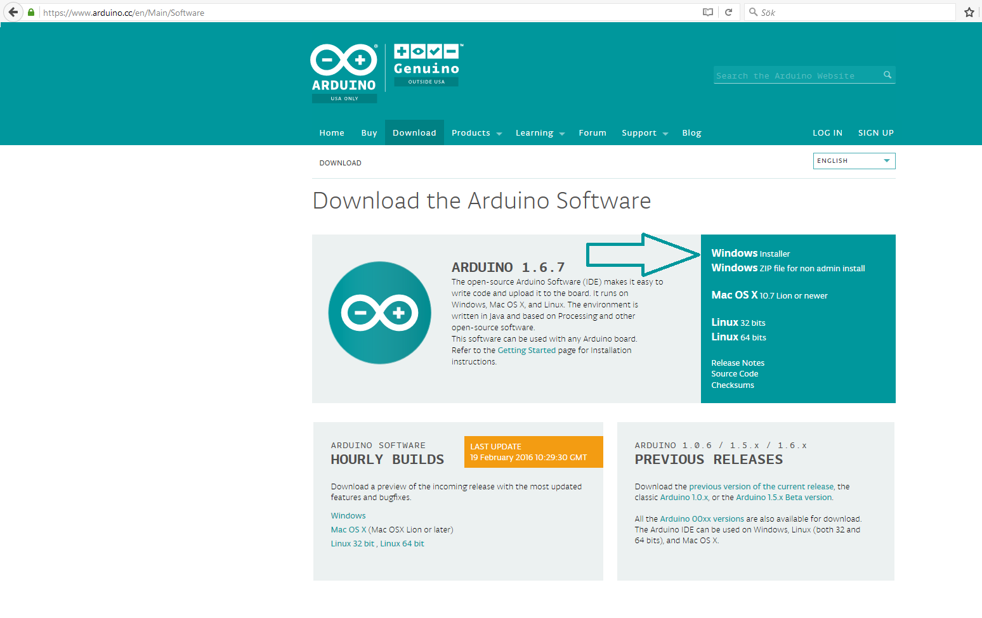Click the green padlock site security icon
Viewport: 982px width, 618px height.
(31, 12)
